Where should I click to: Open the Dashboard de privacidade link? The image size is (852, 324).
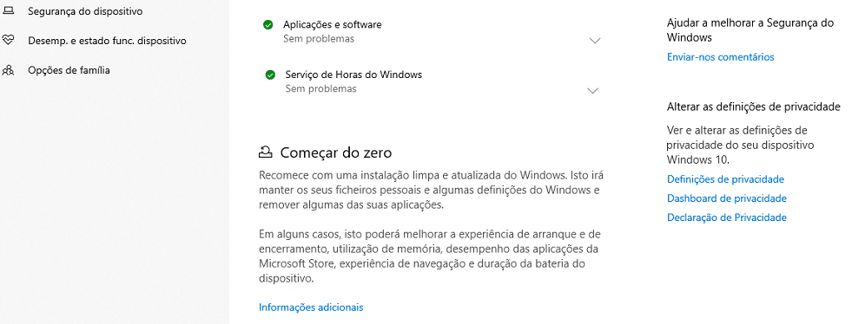(726, 198)
